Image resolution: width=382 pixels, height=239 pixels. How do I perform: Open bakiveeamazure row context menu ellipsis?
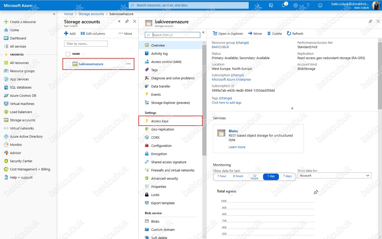tap(128, 64)
